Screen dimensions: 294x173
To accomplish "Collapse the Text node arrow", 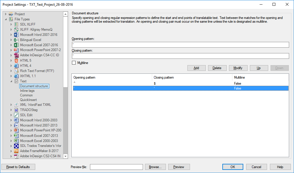I will [x=11, y=81].
